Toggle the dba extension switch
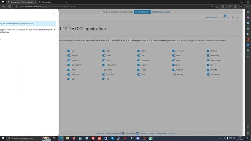 click(x=104, y=51)
